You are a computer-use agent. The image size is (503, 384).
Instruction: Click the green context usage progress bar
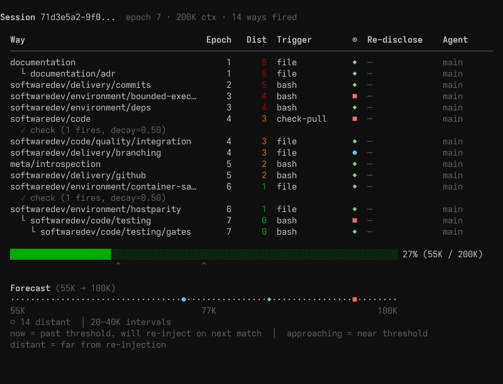point(204,254)
